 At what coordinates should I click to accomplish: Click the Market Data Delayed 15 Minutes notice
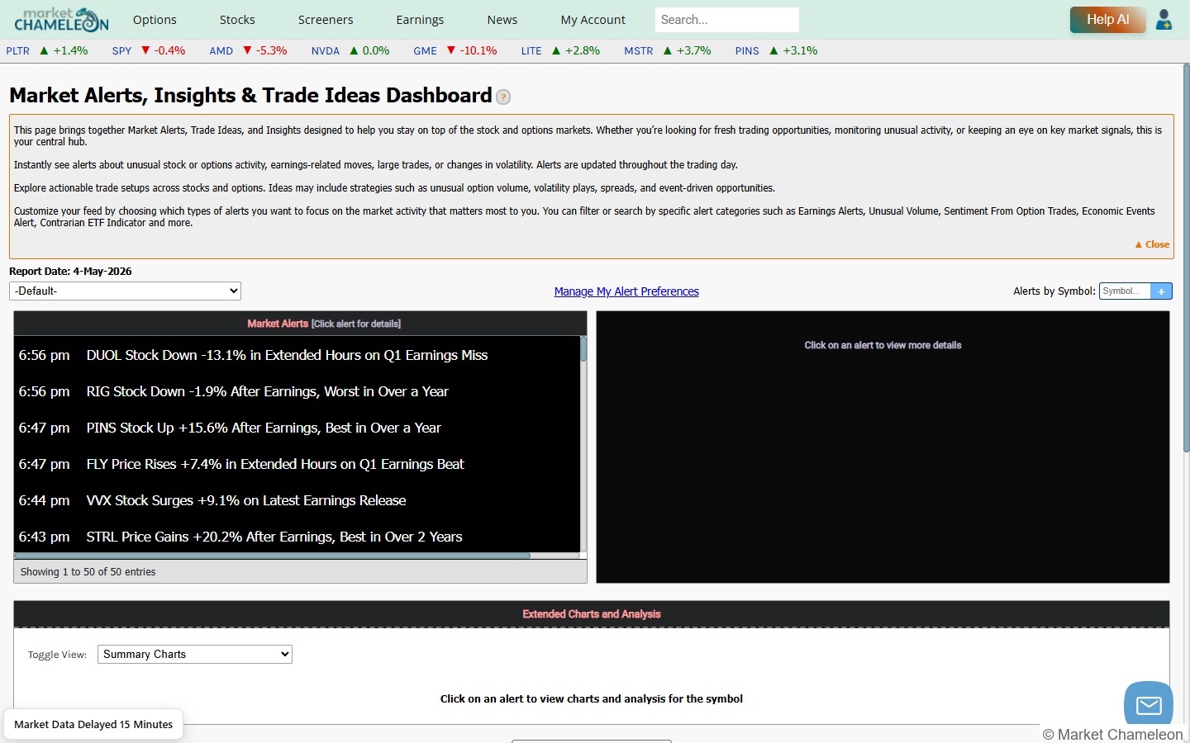(x=93, y=724)
